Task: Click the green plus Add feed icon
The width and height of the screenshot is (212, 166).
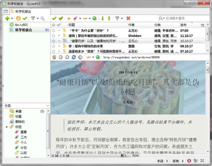Action: 7,18
